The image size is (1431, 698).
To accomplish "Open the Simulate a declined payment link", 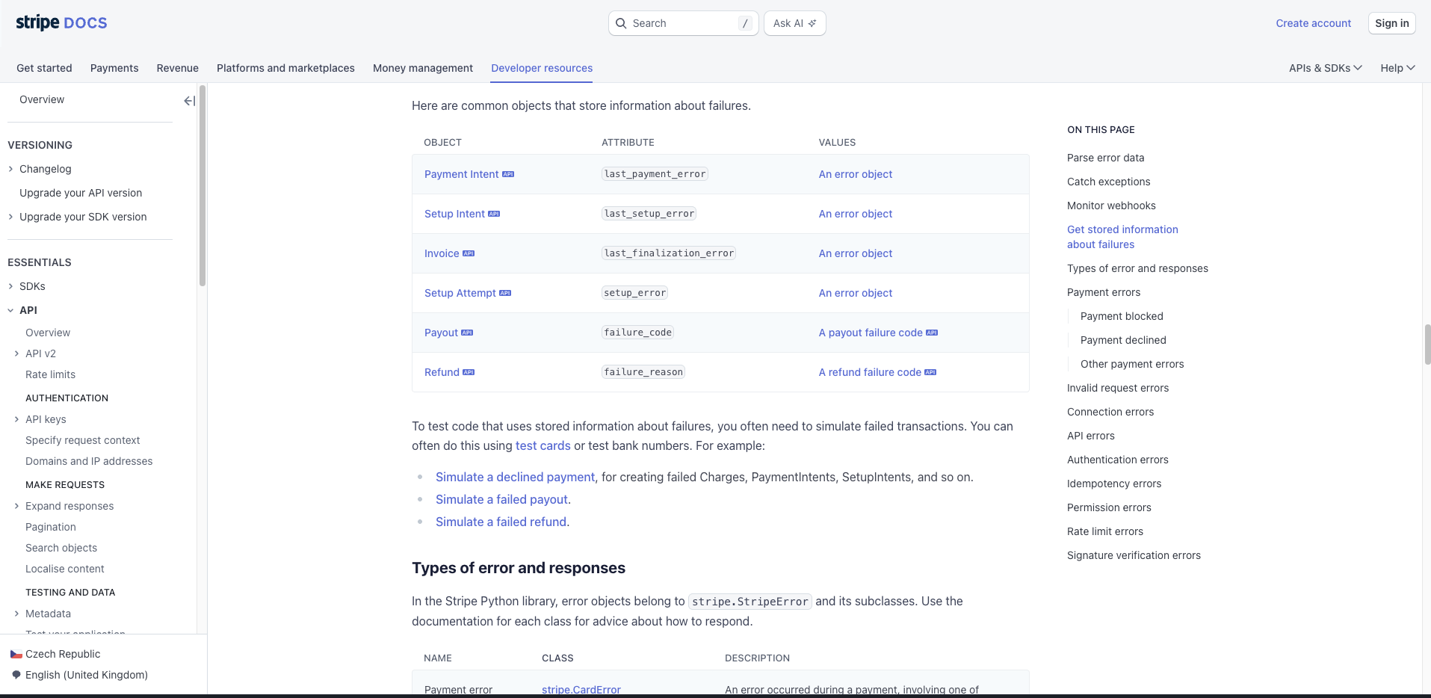I will [x=515, y=477].
